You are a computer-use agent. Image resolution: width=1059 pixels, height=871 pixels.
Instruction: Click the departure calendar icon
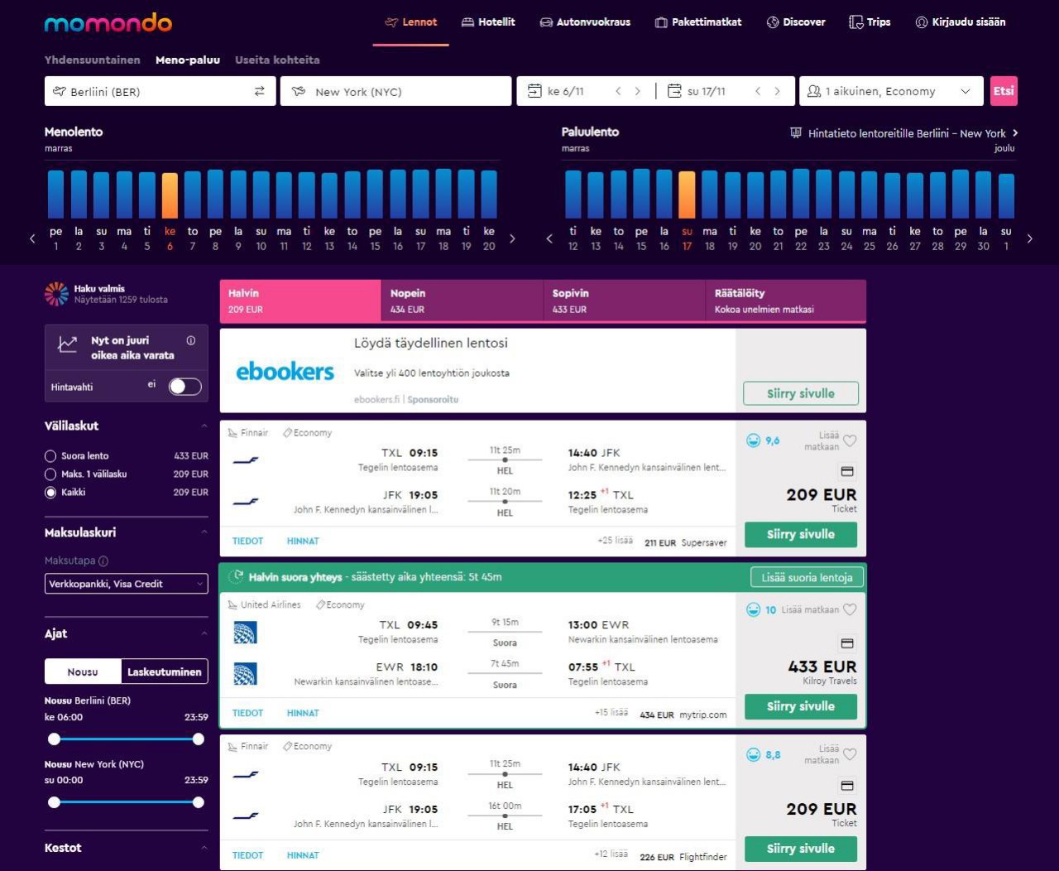(534, 91)
